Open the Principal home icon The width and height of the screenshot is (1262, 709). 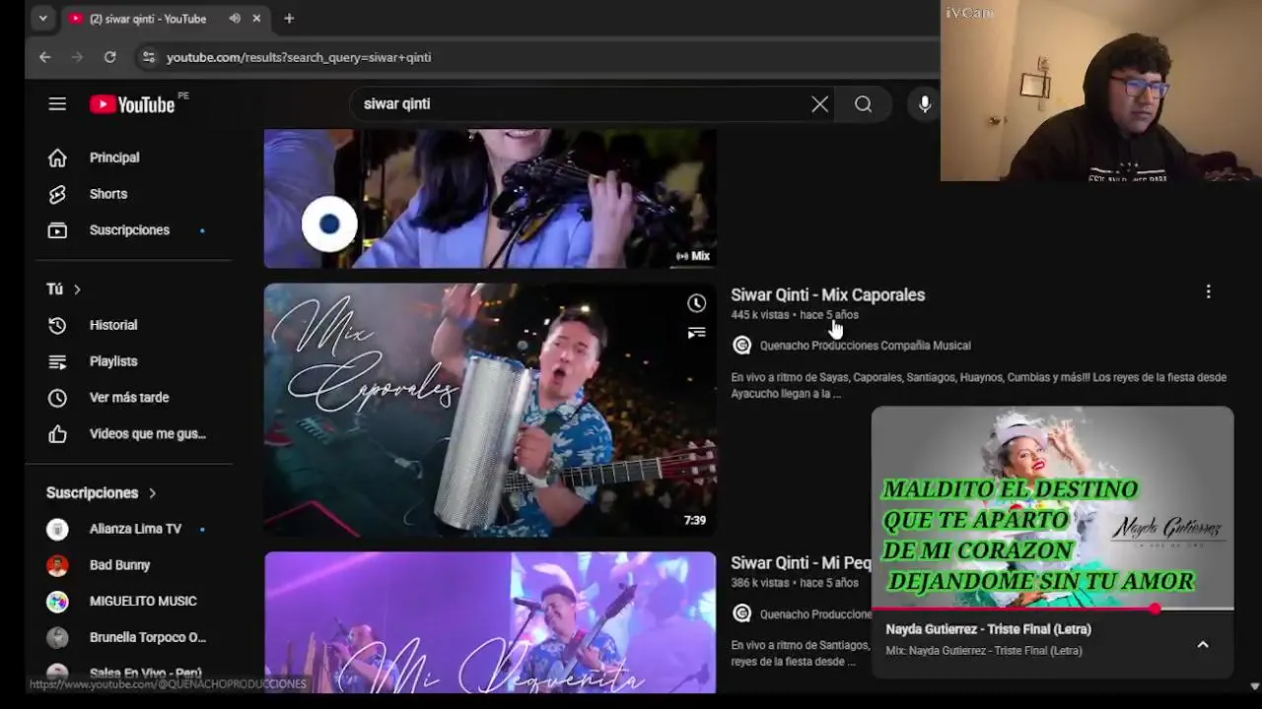tap(57, 158)
